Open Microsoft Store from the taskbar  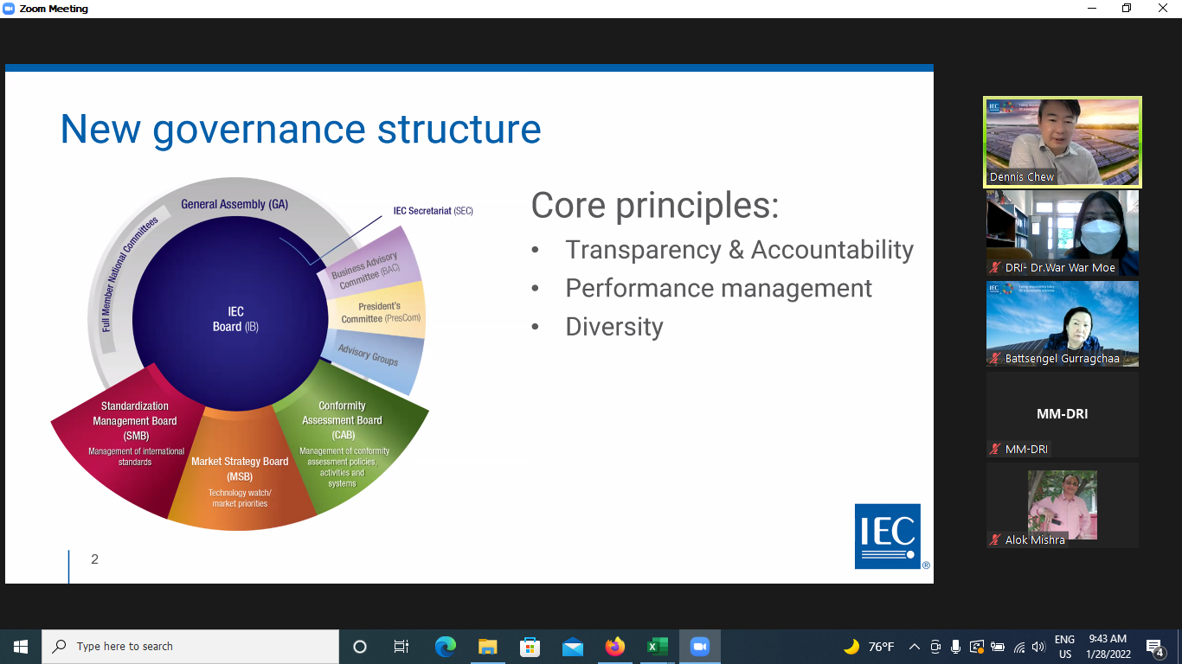click(530, 646)
